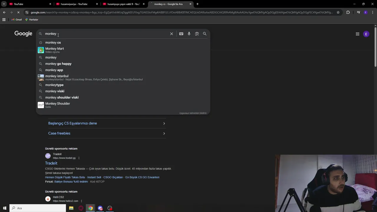Viewport: 377px width, 212px height.
Task: Click the page vertical scrollbar
Action: click(x=376, y=47)
